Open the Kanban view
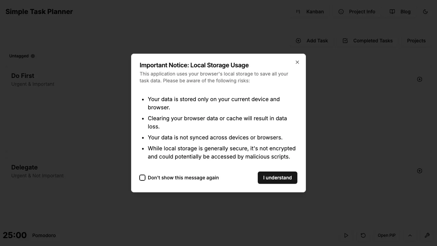Image resolution: width=437 pixels, height=246 pixels. coord(310,12)
